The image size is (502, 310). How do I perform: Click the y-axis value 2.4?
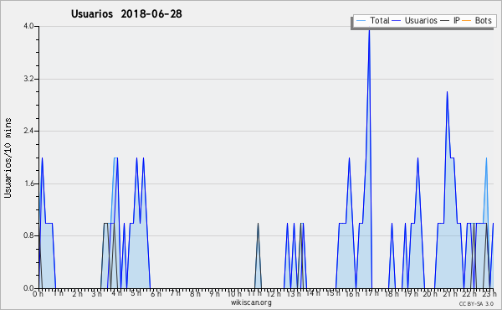click(x=28, y=131)
